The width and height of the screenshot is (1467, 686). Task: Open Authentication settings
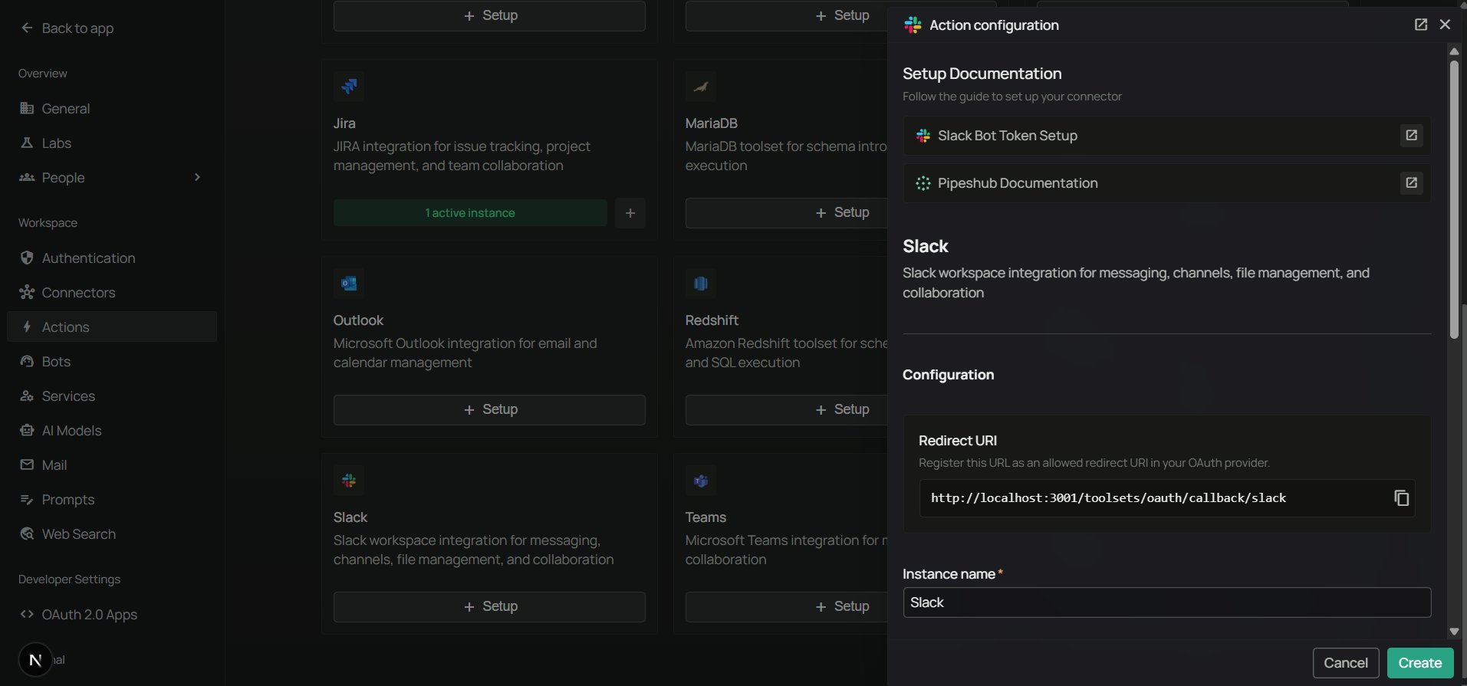pos(112,258)
